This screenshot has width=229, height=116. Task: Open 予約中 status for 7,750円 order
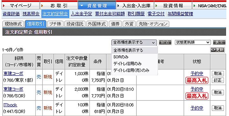click(197, 74)
